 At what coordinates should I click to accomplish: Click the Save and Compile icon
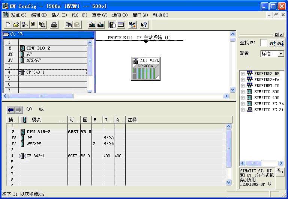[x=42, y=25]
